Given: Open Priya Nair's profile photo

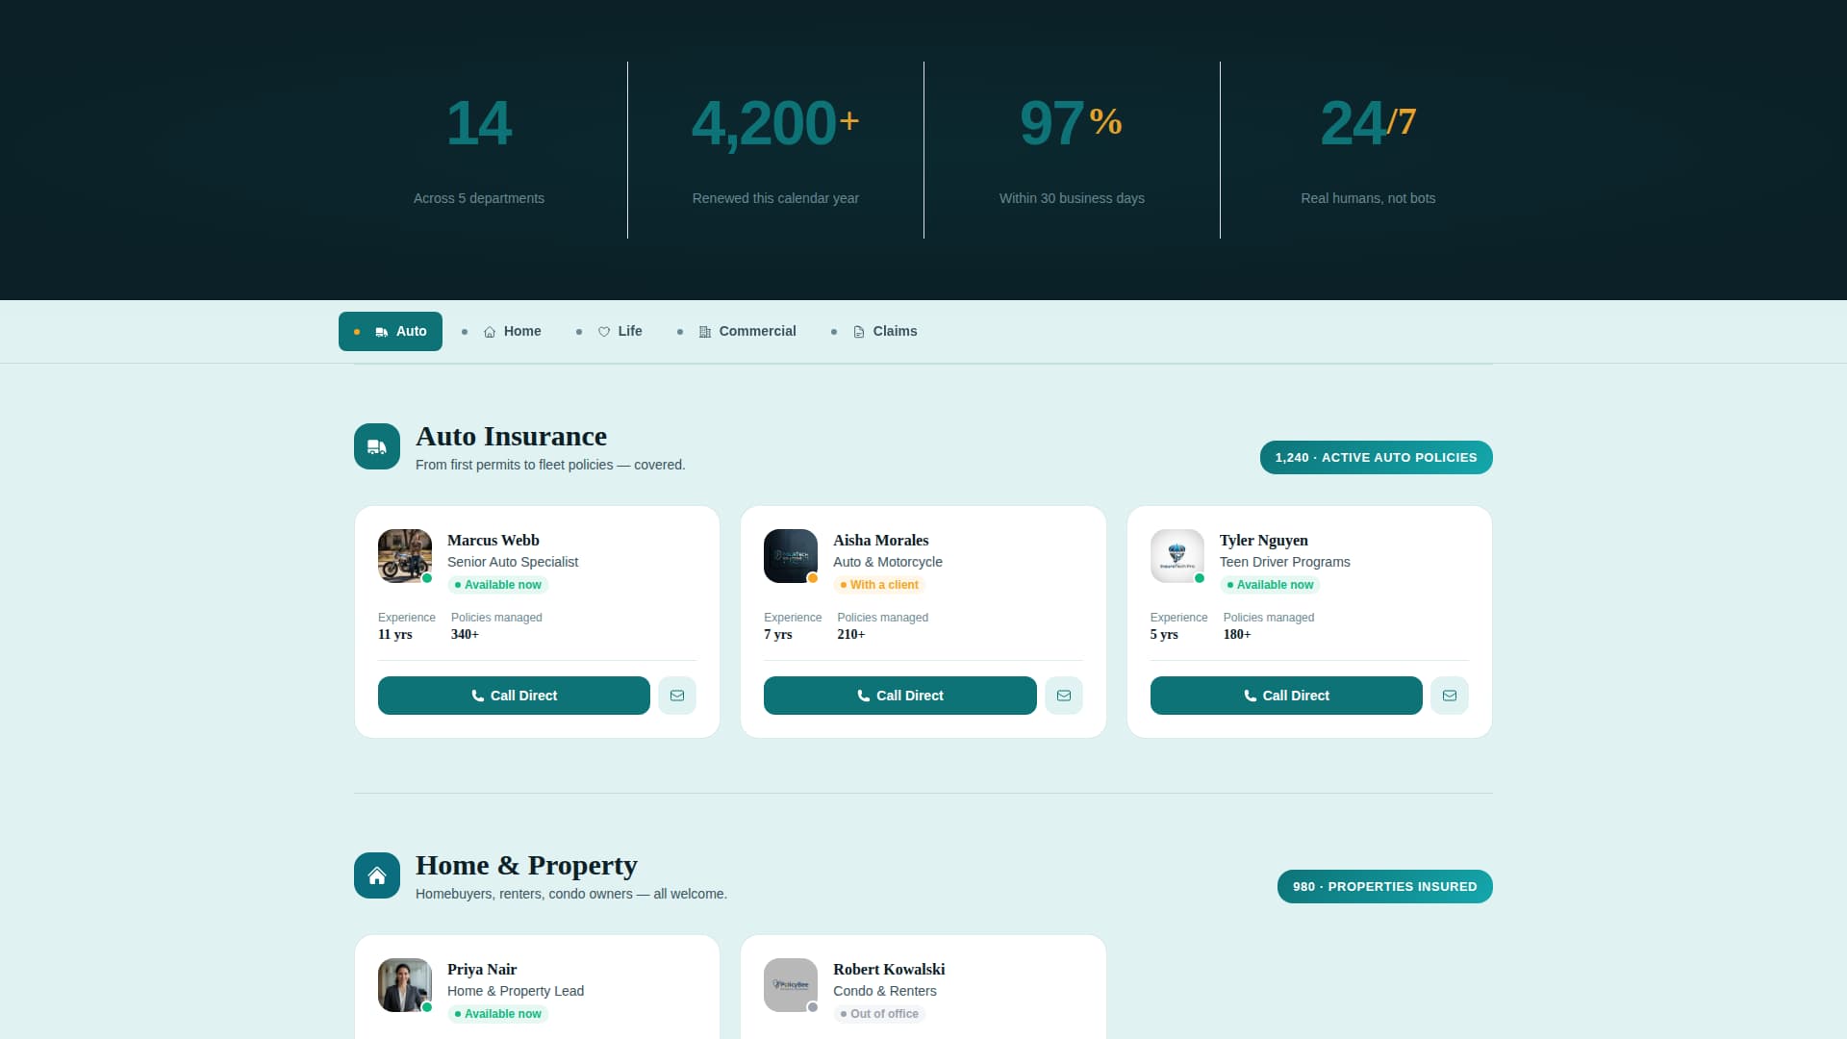Looking at the screenshot, I should [x=405, y=985].
